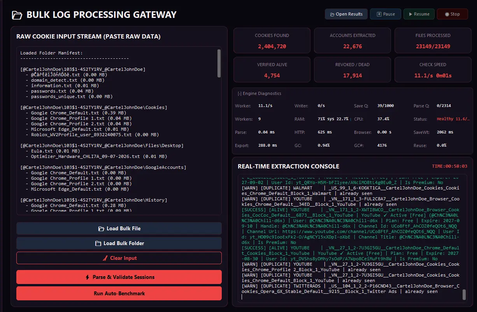Click Run Auto-Benchmark
The height and width of the screenshot is (312, 477).
(119, 293)
